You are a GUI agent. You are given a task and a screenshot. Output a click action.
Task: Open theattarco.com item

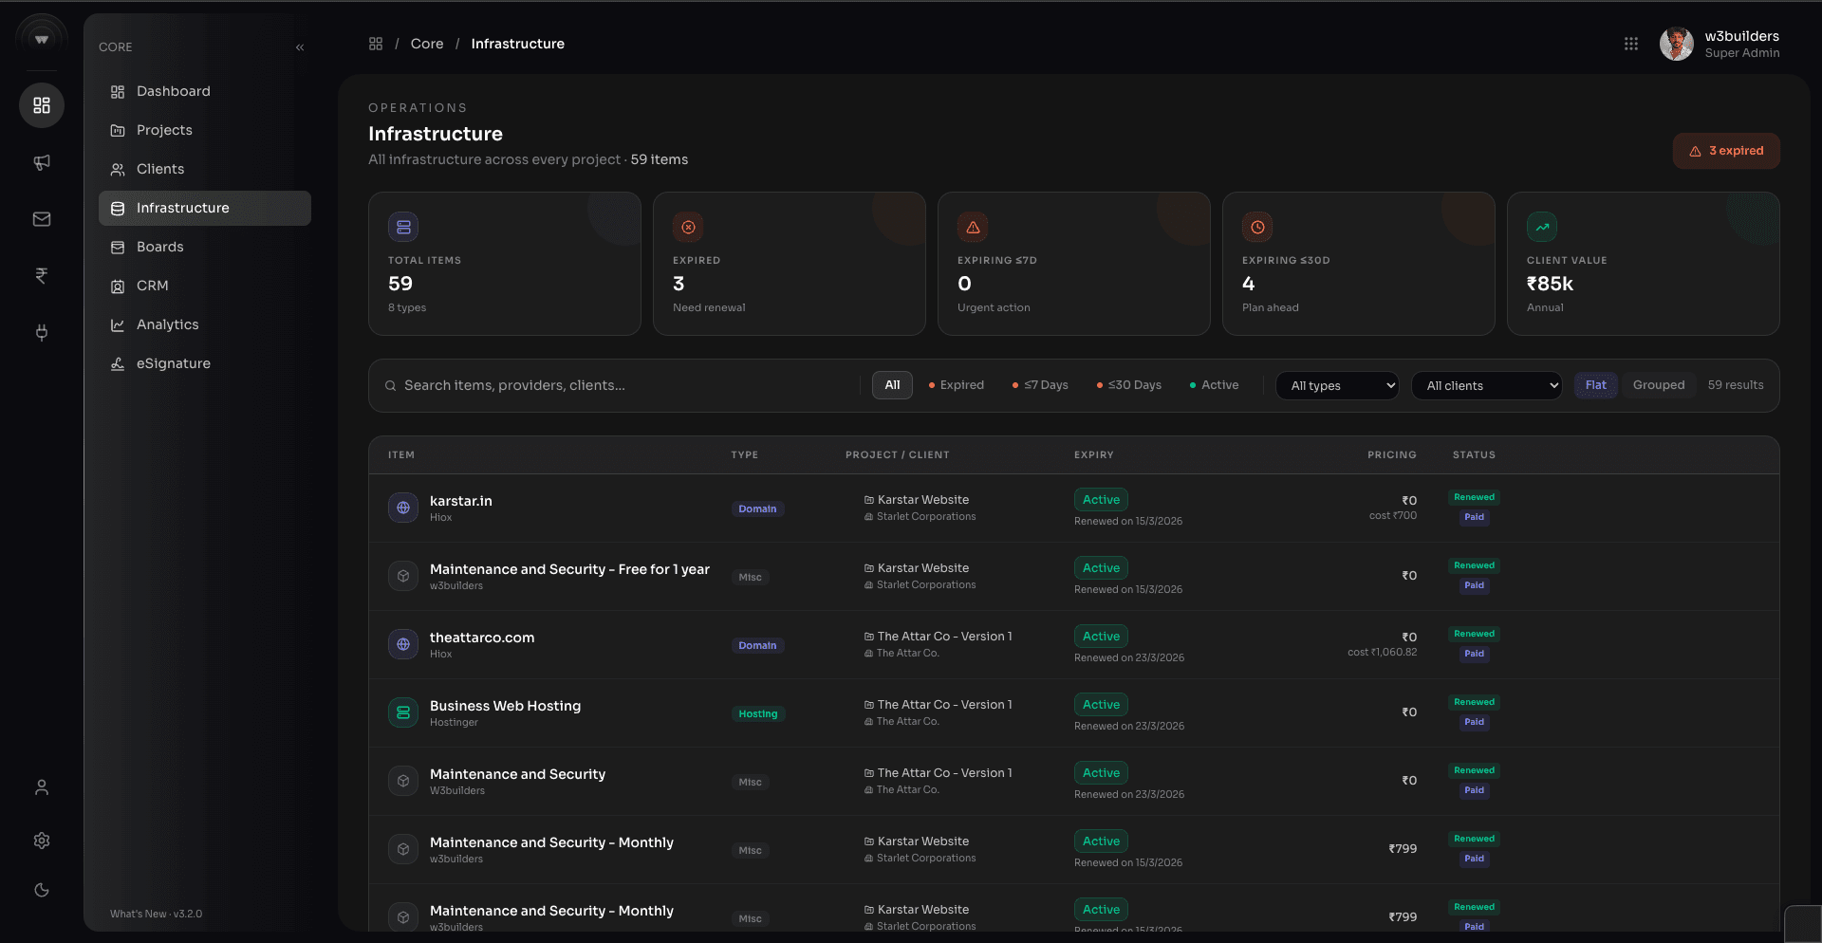(482, 638)
